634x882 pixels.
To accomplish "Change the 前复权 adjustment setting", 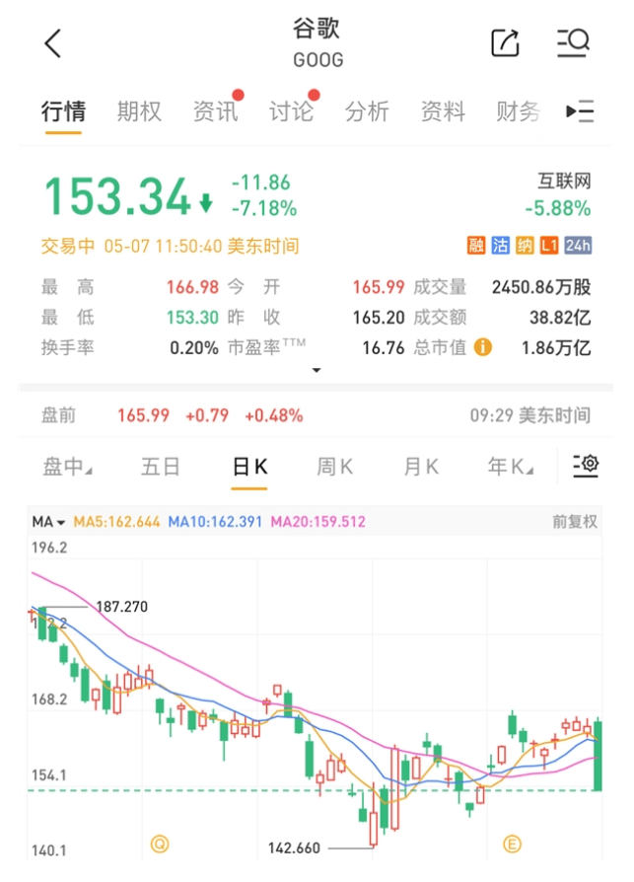I will pos(575,522).
